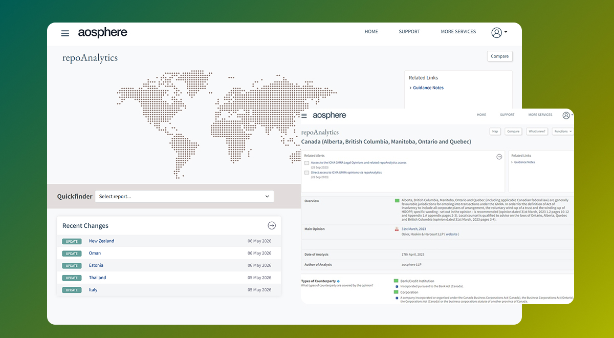The height and width of the screenshot is (338, 614).
Task: Click the UPDATE badge beside New Zealand
Action: (72, 241)
